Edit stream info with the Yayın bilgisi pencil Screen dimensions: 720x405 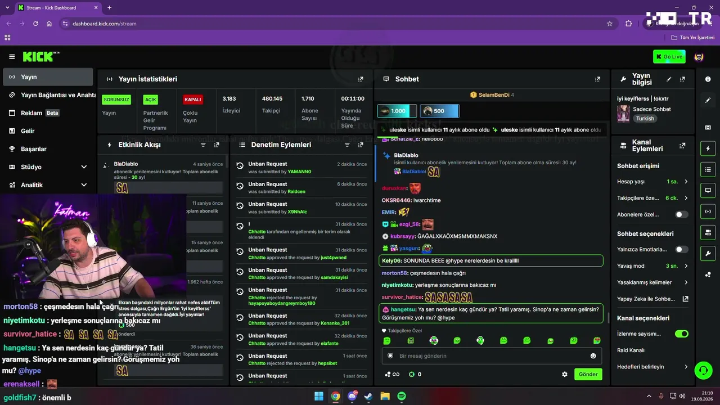669,79
